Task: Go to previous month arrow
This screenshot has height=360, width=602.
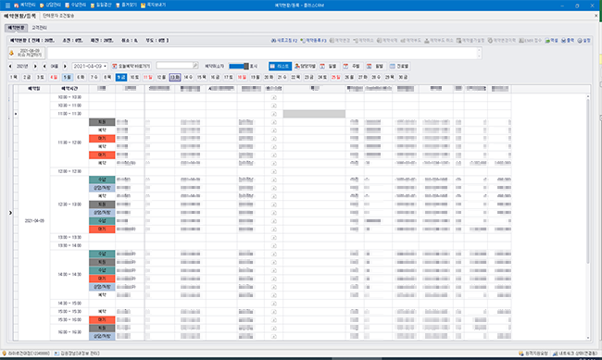Action: (x=44, y=67)
